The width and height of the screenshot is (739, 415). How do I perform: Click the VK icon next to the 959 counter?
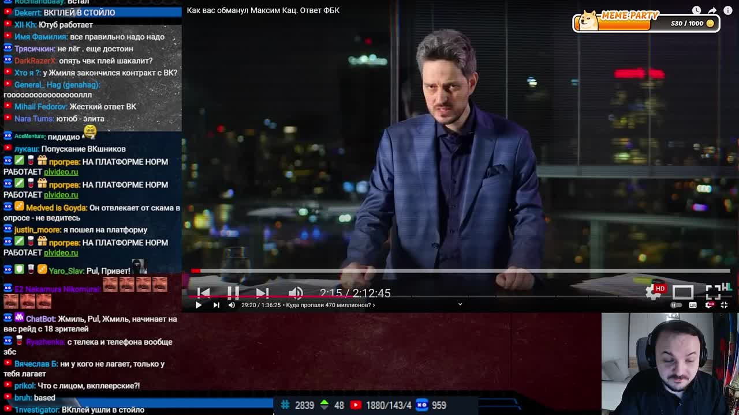pyautogui.click(x=422, y=405)
